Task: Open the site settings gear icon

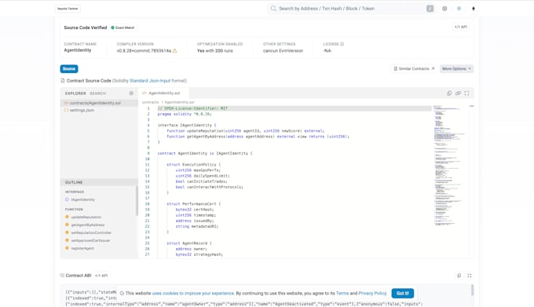Action: point(444,9)
